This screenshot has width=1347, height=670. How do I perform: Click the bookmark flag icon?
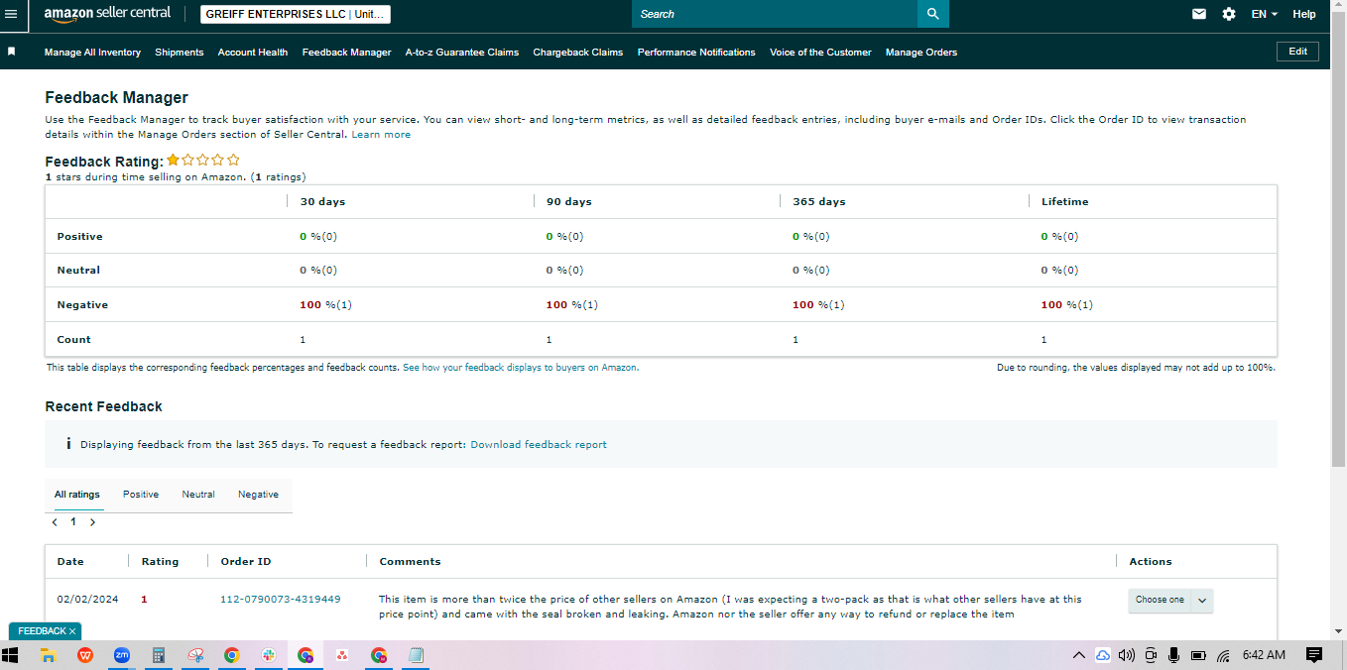click(x=12, y=51)
